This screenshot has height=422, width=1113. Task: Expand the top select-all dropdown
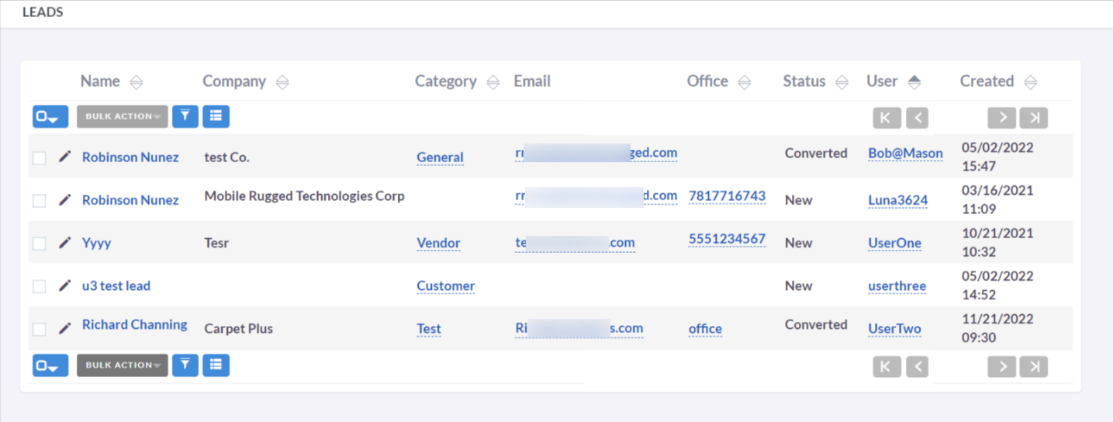coord(50,117)
